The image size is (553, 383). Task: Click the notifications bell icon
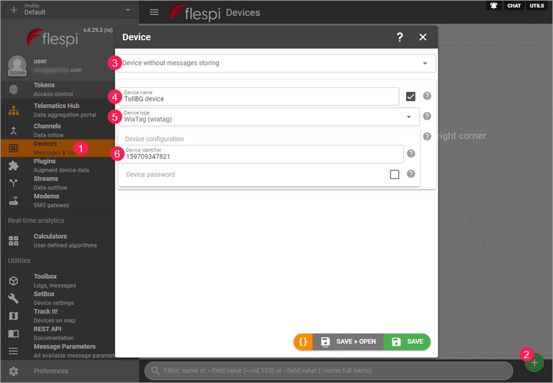pyautogui.click(x=494, y=5)
